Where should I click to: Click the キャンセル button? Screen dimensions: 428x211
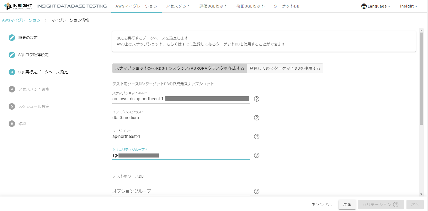point(322,205)
